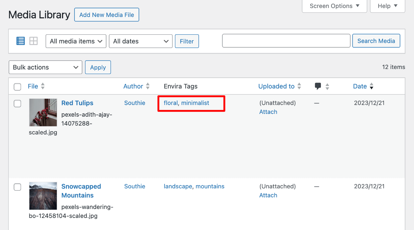
Task: Expand the Help panel
Action: (x=388, y=6)
